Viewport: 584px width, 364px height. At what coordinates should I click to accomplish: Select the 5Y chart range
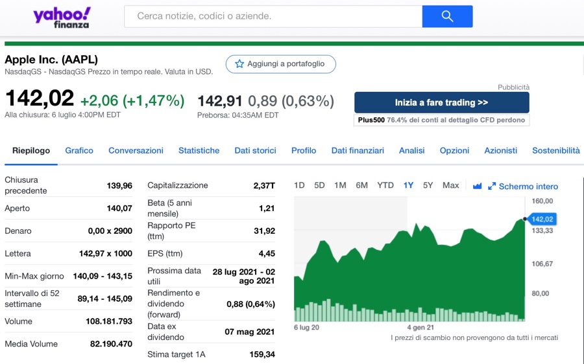click(x=428, y=185)
